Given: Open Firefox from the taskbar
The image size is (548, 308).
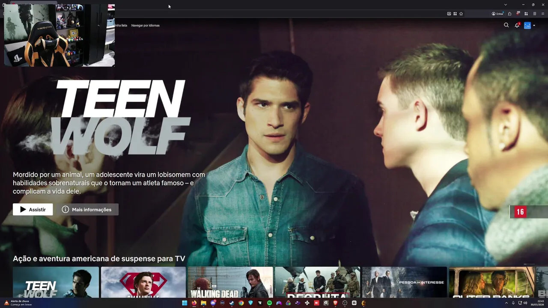Looking at the screenshot, I should tap(194, 303).
